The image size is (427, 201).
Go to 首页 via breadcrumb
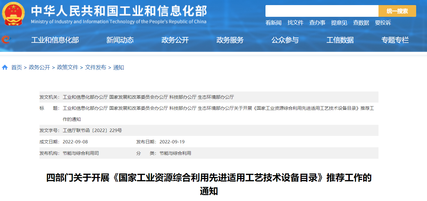tap(17, 67)
